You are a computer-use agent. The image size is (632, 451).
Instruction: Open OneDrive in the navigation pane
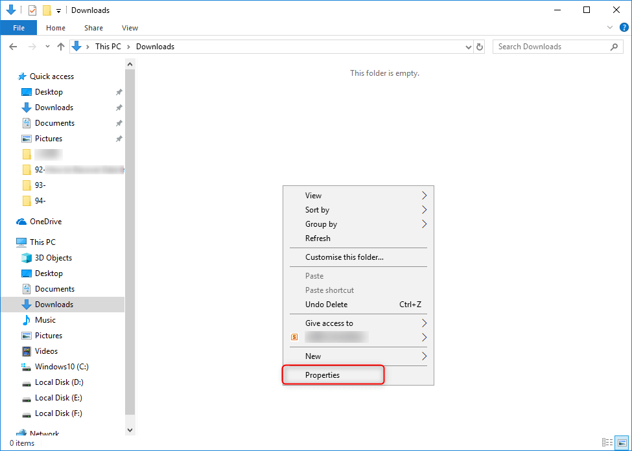click(x=45, y=222)
